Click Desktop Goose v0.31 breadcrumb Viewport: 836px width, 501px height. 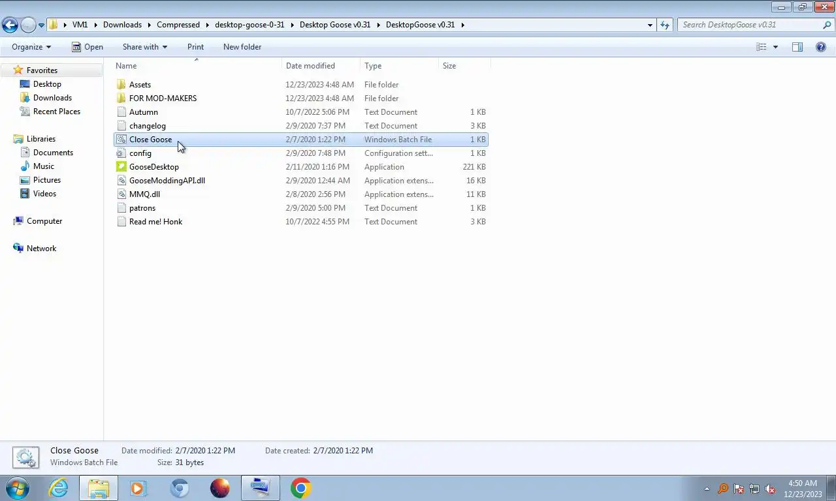pyautogui.click(x=335, y=25)
